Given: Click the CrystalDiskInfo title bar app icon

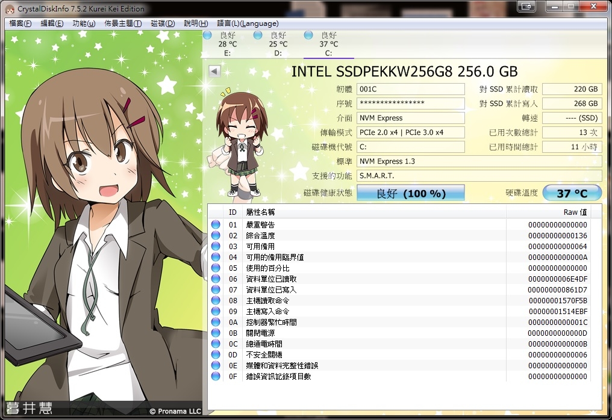Looking at the screenshot, I should [10, 9].
